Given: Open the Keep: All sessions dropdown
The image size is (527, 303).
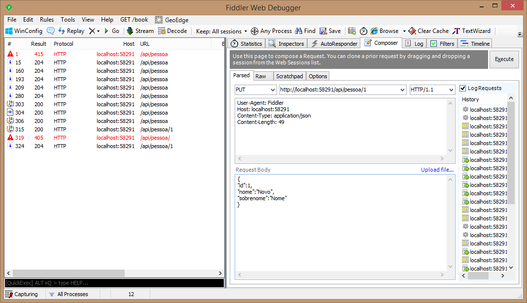Looking at the screenshot, I should (x=221, y=31).
